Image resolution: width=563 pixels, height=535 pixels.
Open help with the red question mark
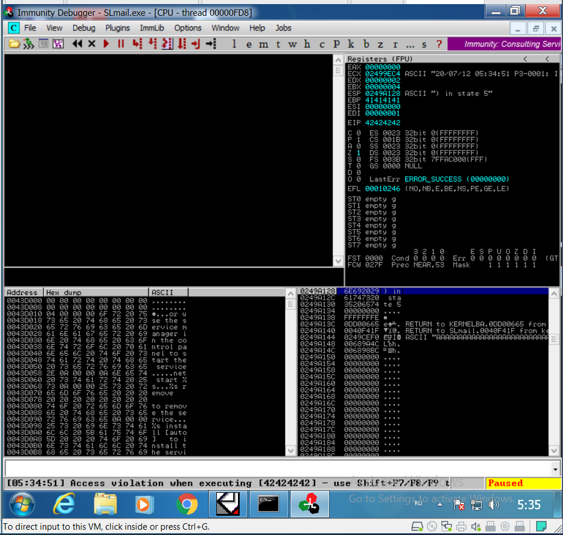click(439, 44)
